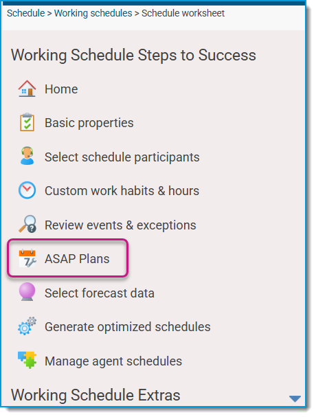The height and width of the screenshot is (417, 316).
Task: Click the Basic properties clipboard icon
Action: tap(27, 122)
